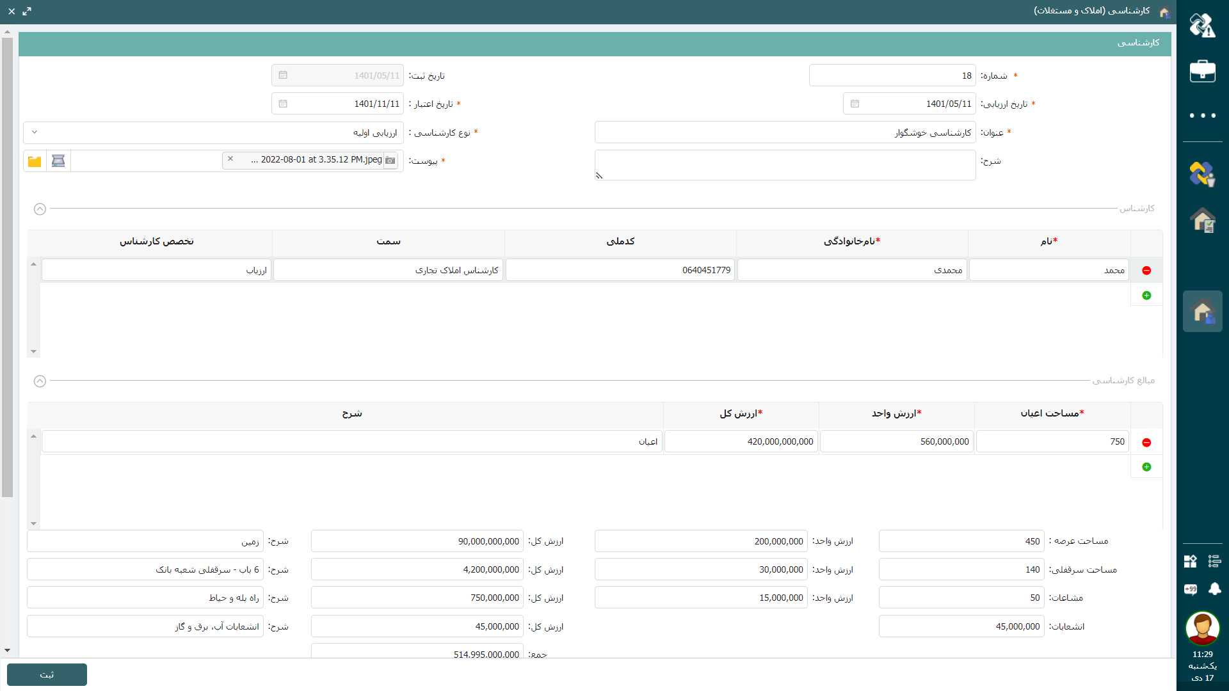This screenshot has width=1229, height=691.
Task: Add new valuation amount row with green plus
Action: (1146, 467)
